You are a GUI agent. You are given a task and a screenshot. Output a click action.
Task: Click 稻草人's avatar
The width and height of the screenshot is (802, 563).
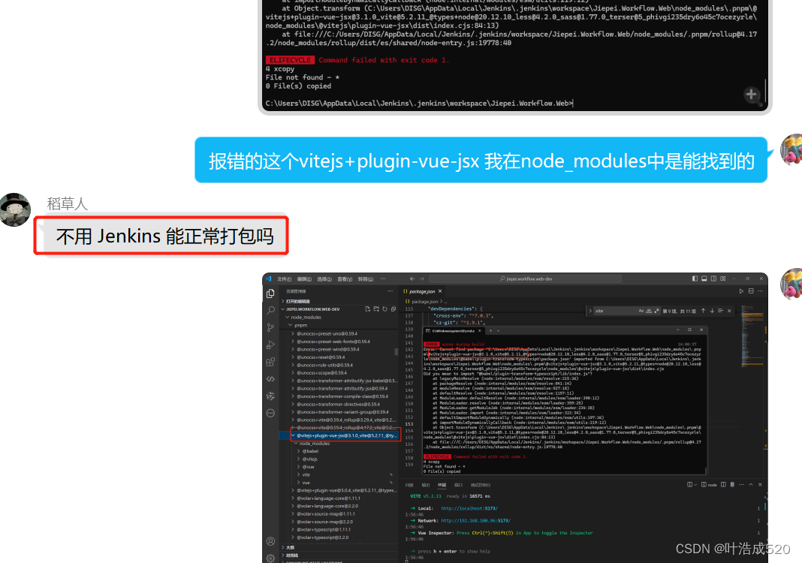pyautogui.click(x=15, y=209)
